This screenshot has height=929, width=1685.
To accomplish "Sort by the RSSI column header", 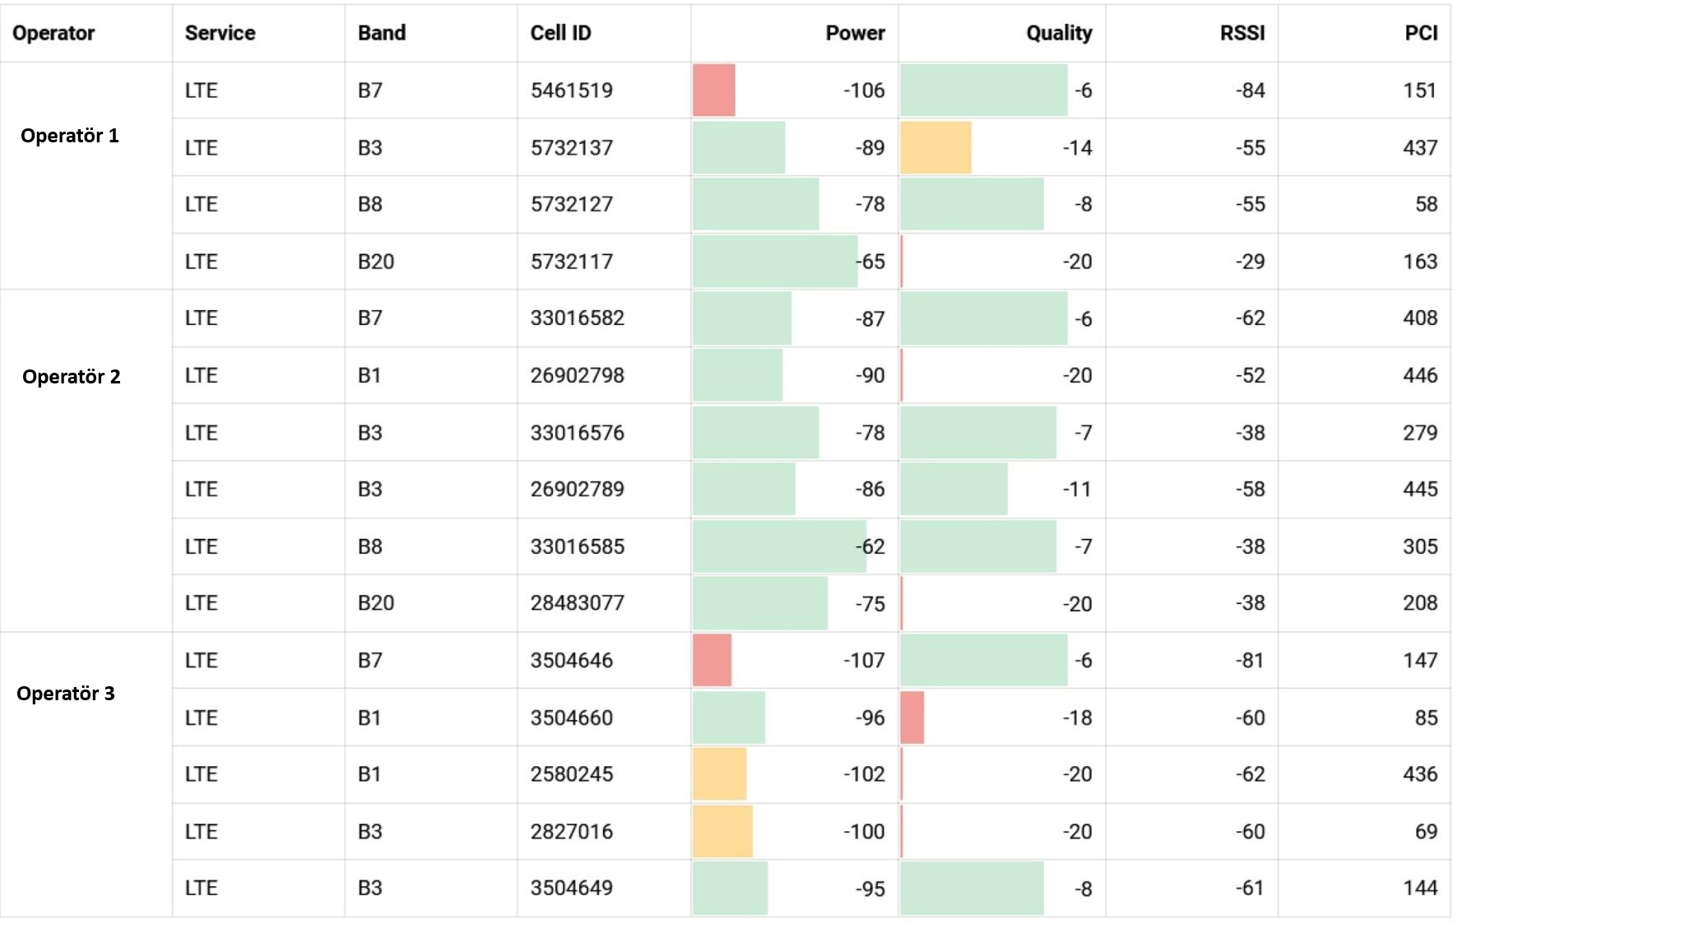I will [1242, 33].
